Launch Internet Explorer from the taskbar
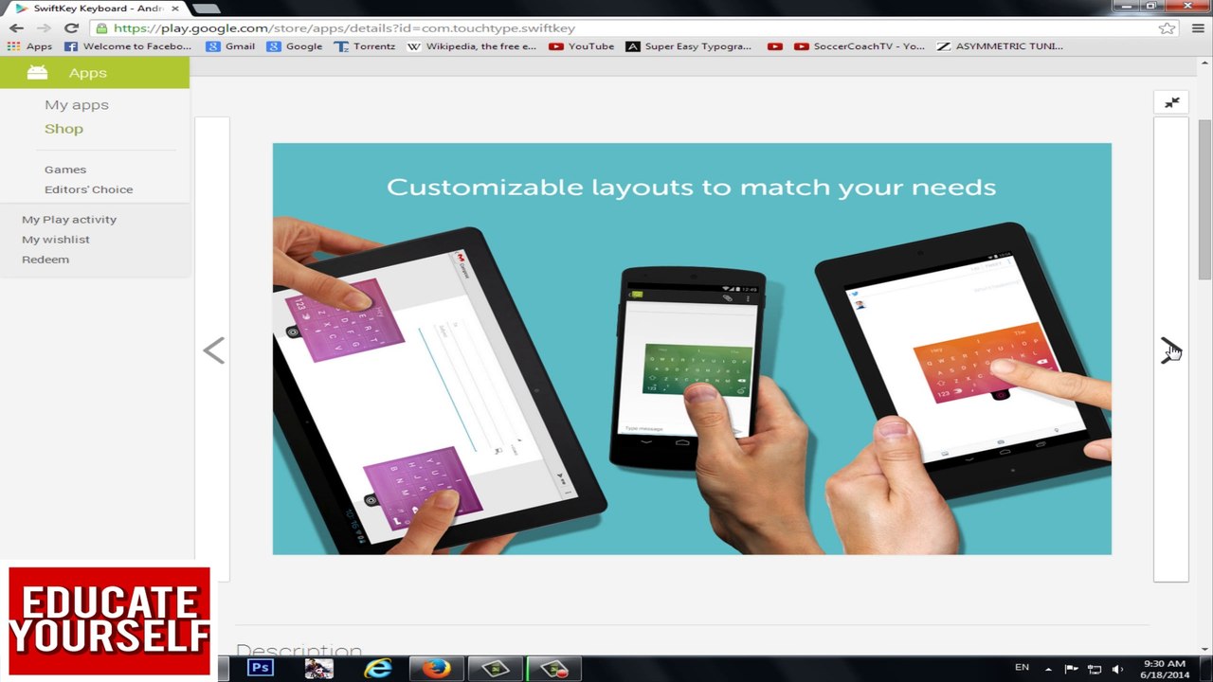The width and height of the screenshot is (1213, 682). (377, 669)
